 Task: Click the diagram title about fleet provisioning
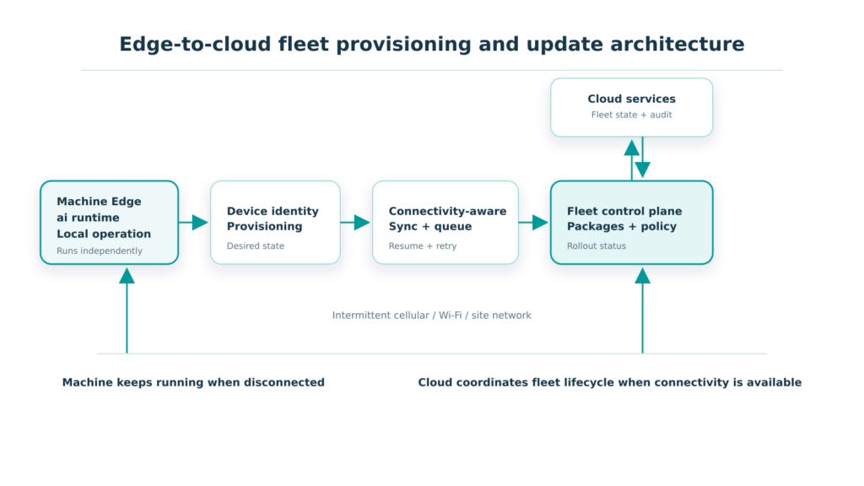[x=431, y=44]
